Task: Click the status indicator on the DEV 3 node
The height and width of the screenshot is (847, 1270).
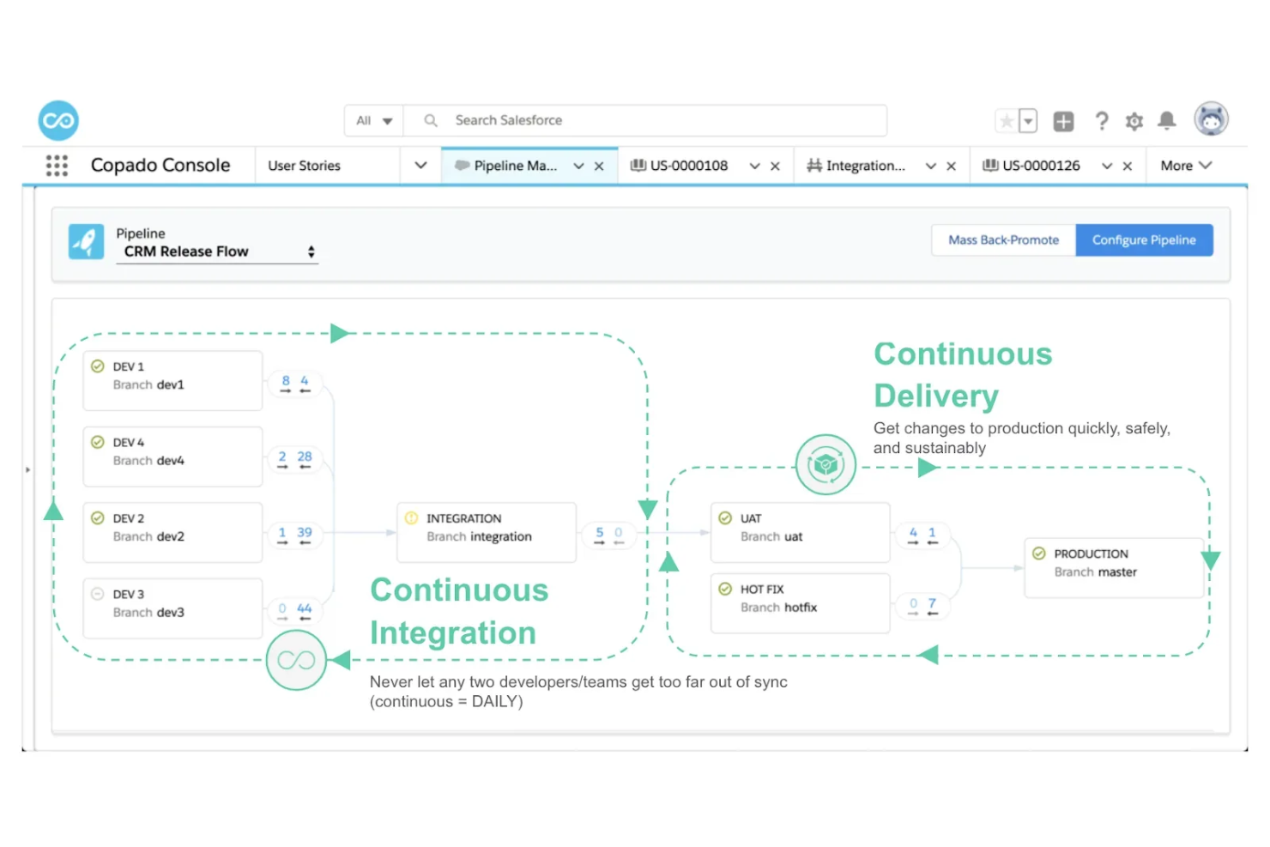Action: 97,594
